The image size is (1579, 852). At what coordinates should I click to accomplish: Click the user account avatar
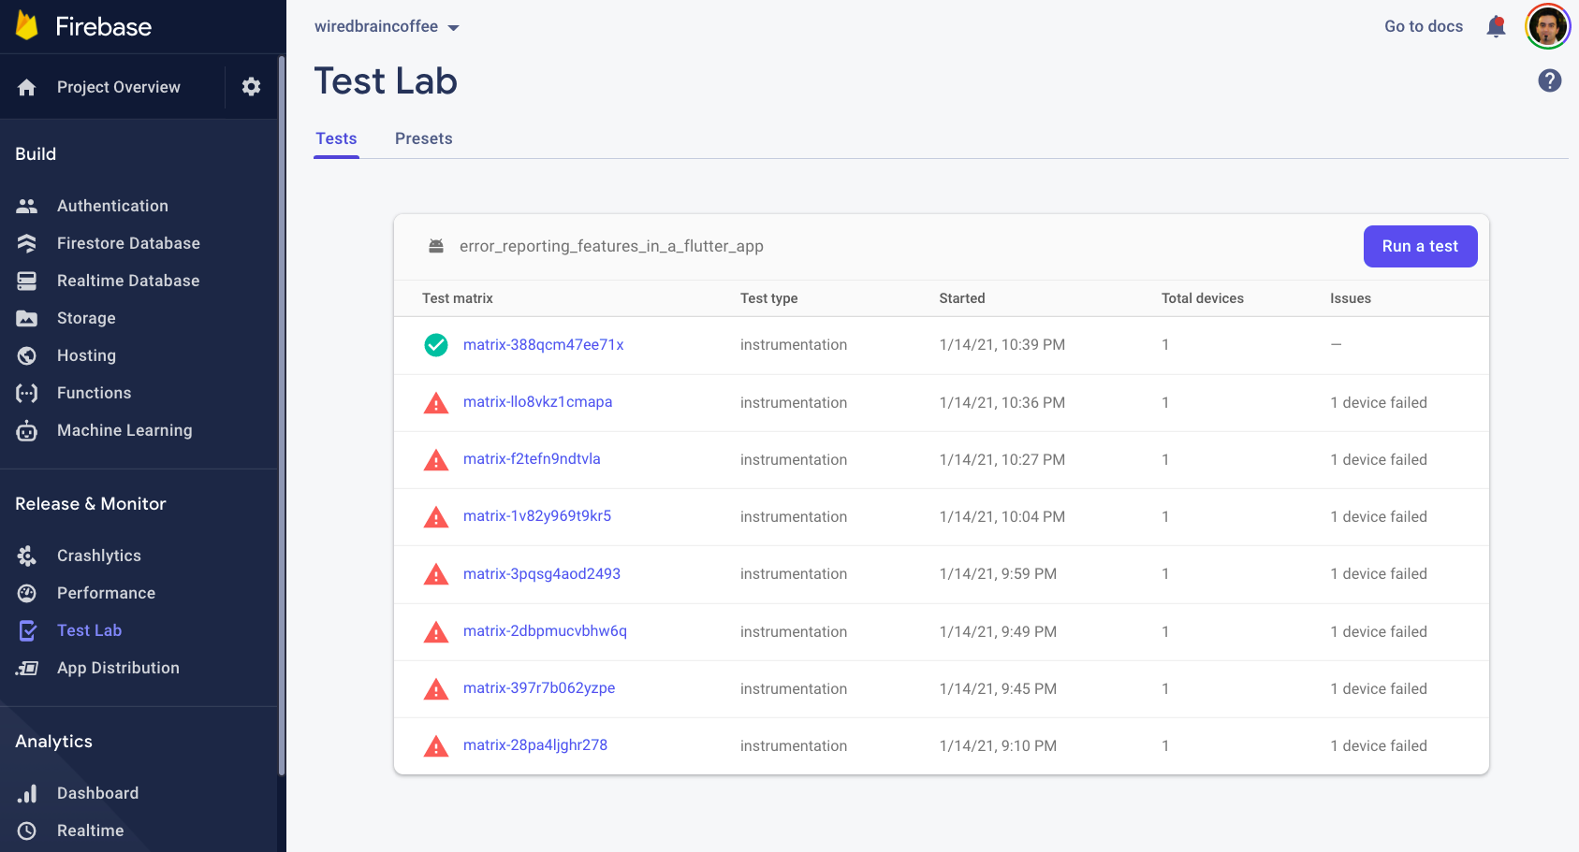pyautogui.click(x=1548, y=26)
